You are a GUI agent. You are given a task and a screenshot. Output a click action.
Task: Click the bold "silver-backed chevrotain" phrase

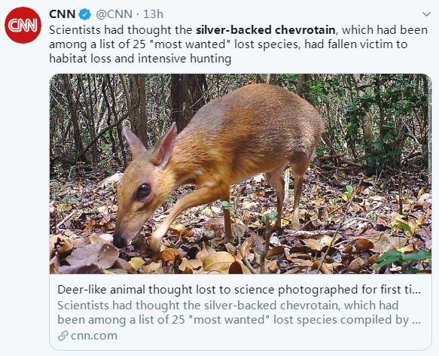click(265, 30)
